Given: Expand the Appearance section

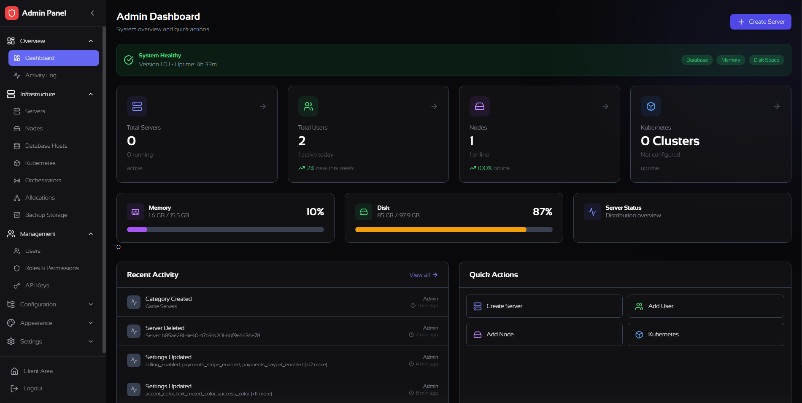Looking at the screenshot, I should [x=90, y=322].
